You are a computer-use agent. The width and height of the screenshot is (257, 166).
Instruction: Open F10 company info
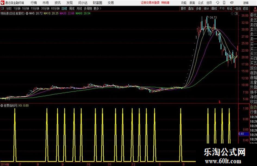pyautogui.click(x=222, y=8)
